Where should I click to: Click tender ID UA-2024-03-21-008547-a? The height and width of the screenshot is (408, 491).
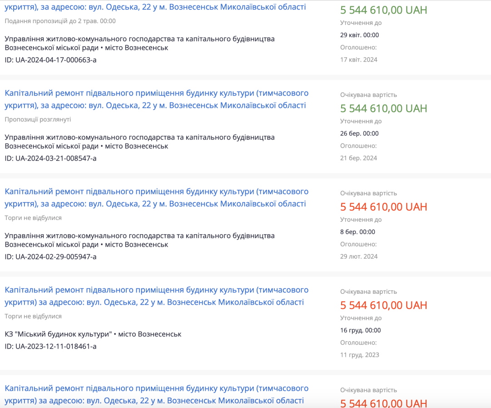50,158
